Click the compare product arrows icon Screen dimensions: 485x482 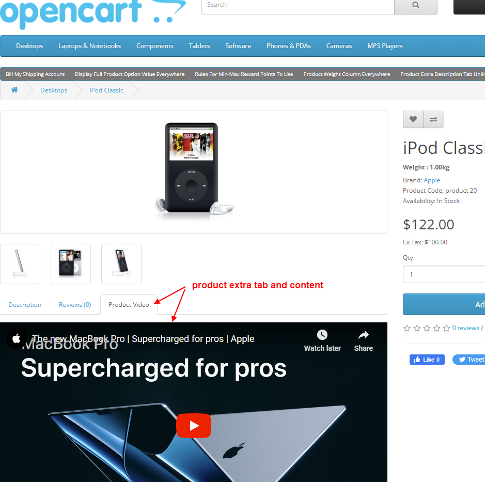tap(433, 119)
